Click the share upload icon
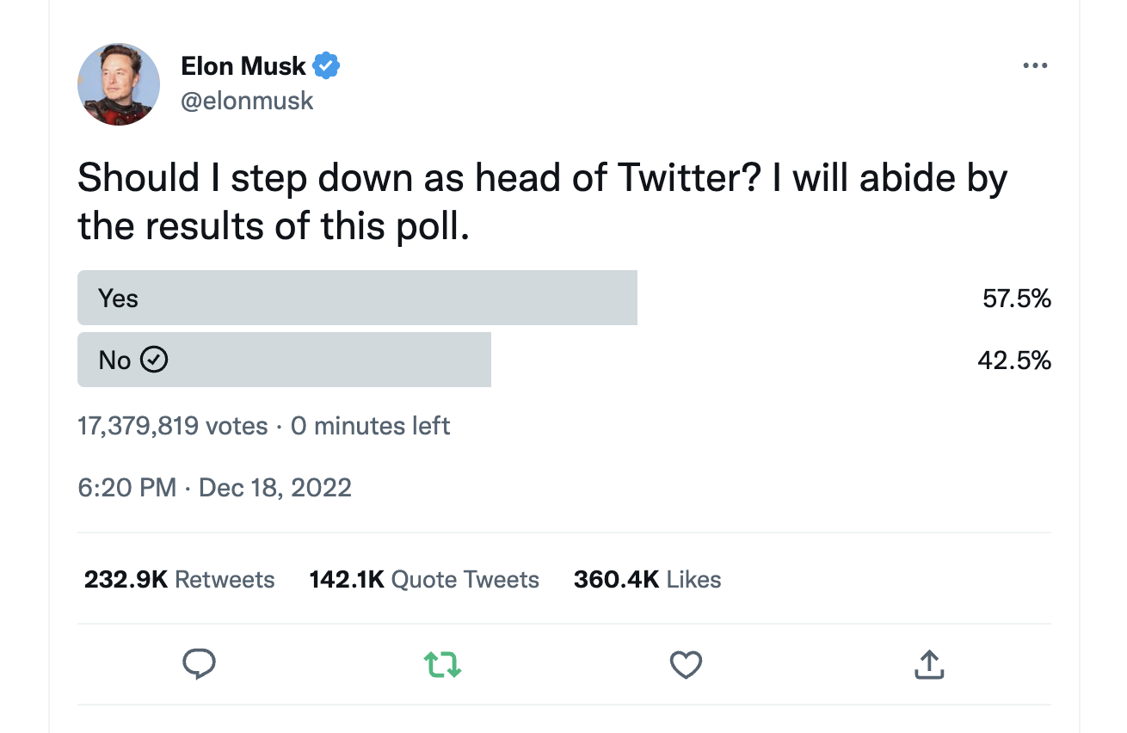The image size is (1127, 733). (929, 664)
